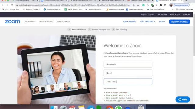The image size is (195, 109).
Task: Open the Support link
Action: (186, 15)
